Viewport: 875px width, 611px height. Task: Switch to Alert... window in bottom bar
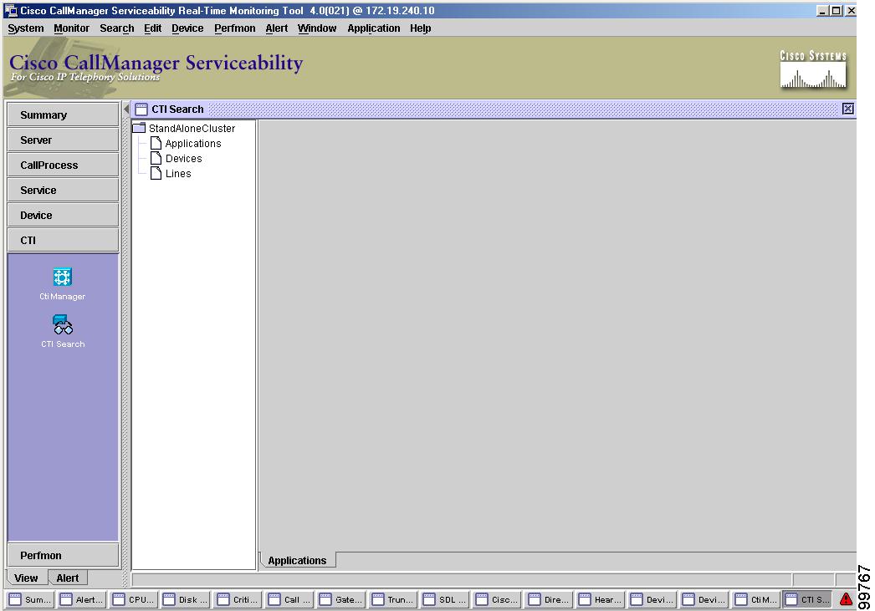click(x=81, y=600)
